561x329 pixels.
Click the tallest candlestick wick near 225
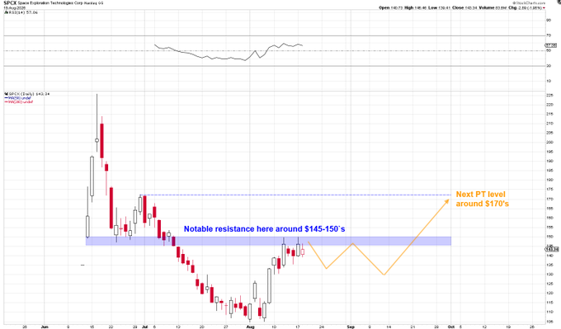(x=97, y=116)
